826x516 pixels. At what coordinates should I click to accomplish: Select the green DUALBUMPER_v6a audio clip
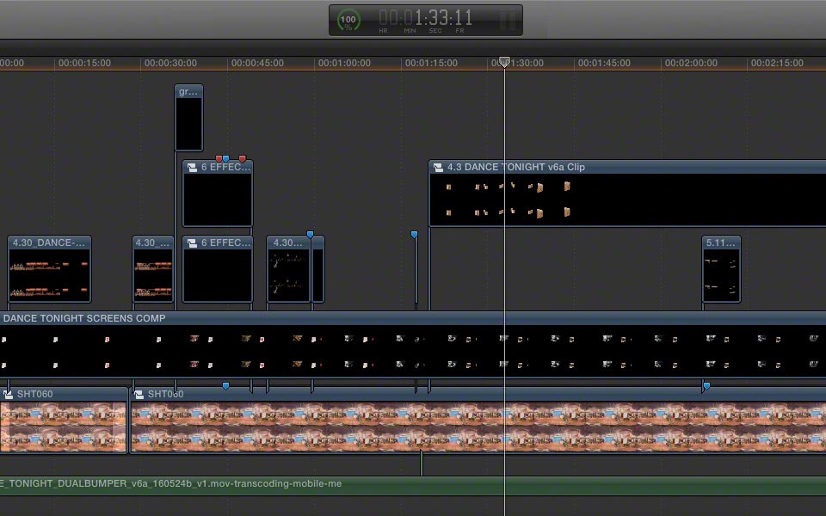[x=413, y=485]
